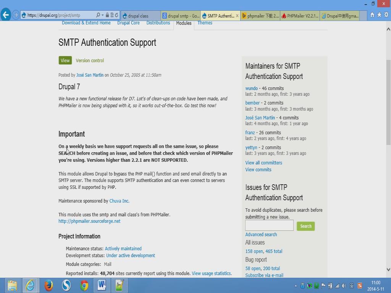
Task: Click the volume speaker tray icon
Action: tap(344, 286)
